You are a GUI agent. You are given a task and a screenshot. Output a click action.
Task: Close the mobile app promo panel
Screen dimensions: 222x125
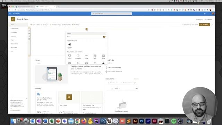click(26, 99)
